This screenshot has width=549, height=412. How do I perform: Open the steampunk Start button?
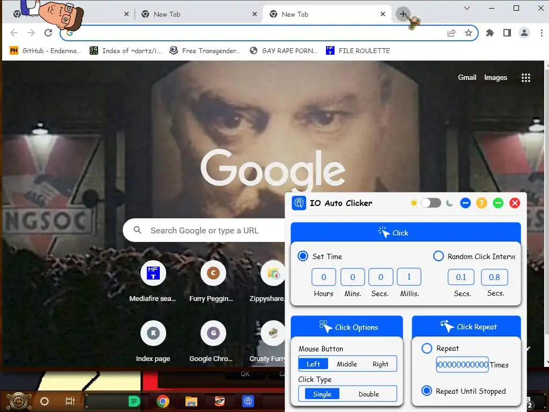(x=19, y=401)
